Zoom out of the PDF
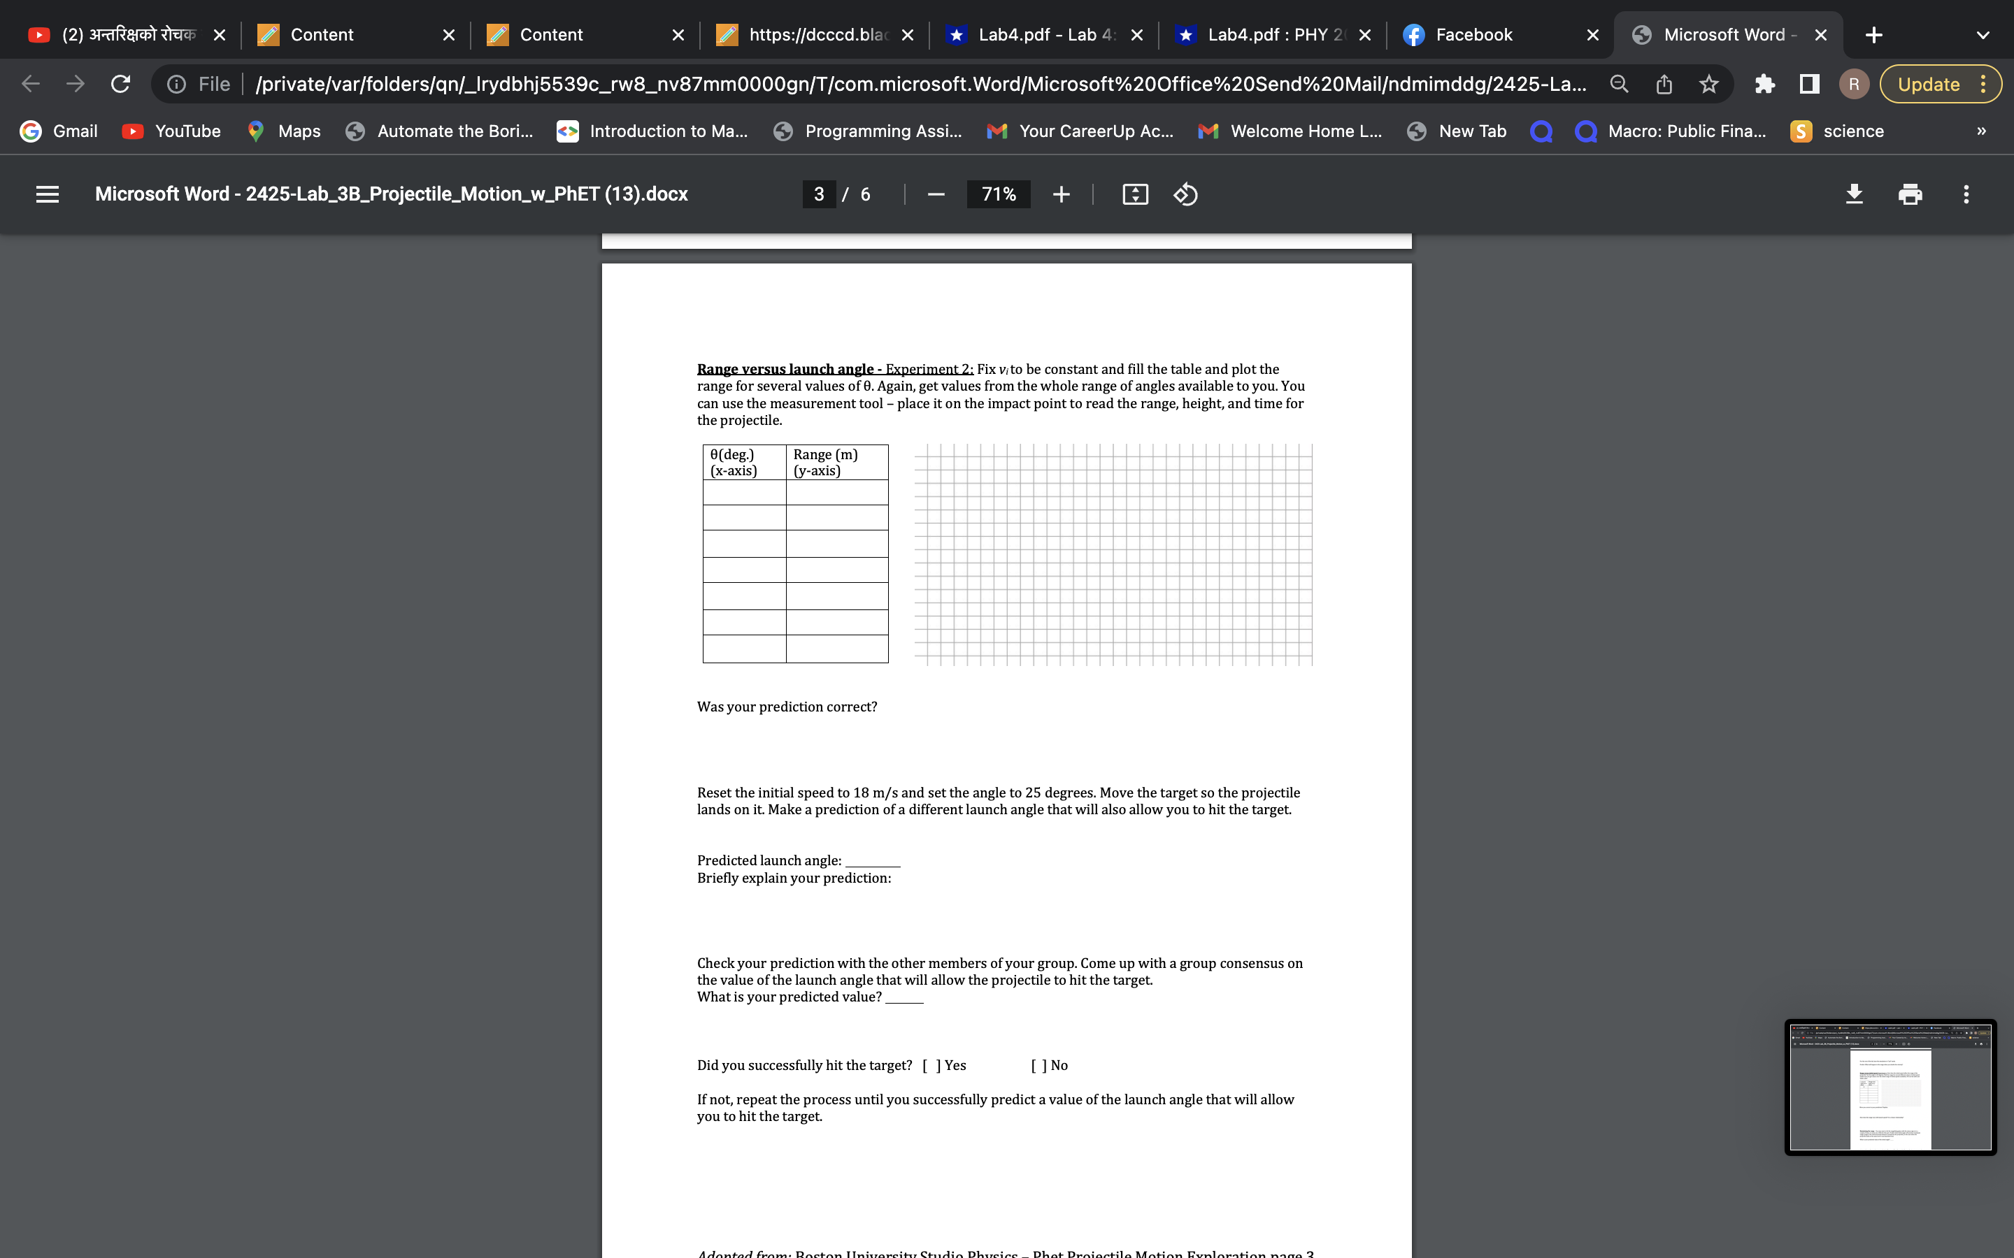The width and height of the screenshot is (2014, 1258). click(x=936, y=194)
